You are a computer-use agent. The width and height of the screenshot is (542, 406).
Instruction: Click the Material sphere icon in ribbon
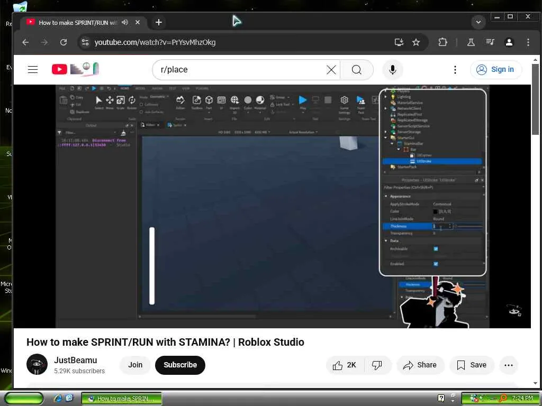[260, 100]
